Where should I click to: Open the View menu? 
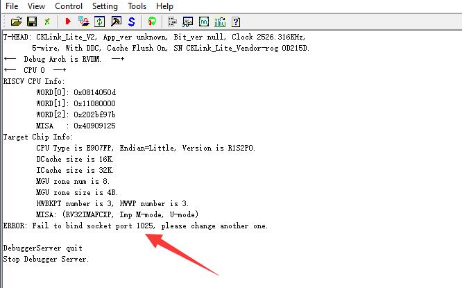(x=36, y=6)
